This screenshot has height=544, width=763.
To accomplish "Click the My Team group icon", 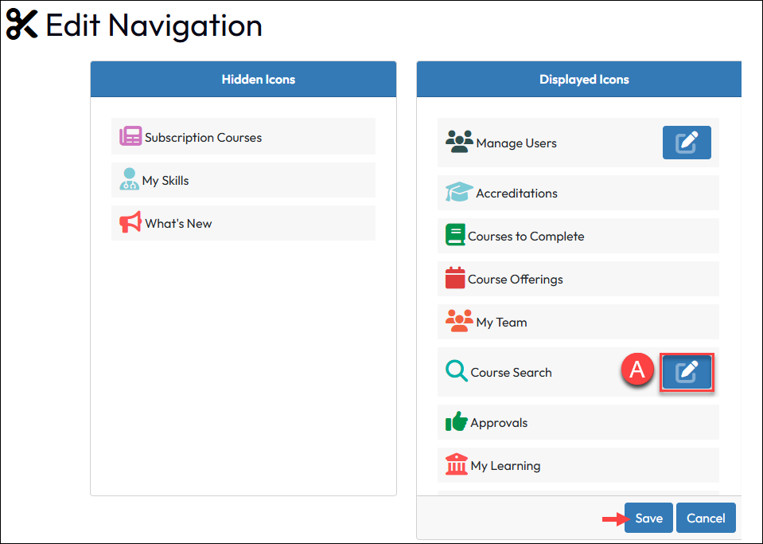I will (x=459, y=321).
